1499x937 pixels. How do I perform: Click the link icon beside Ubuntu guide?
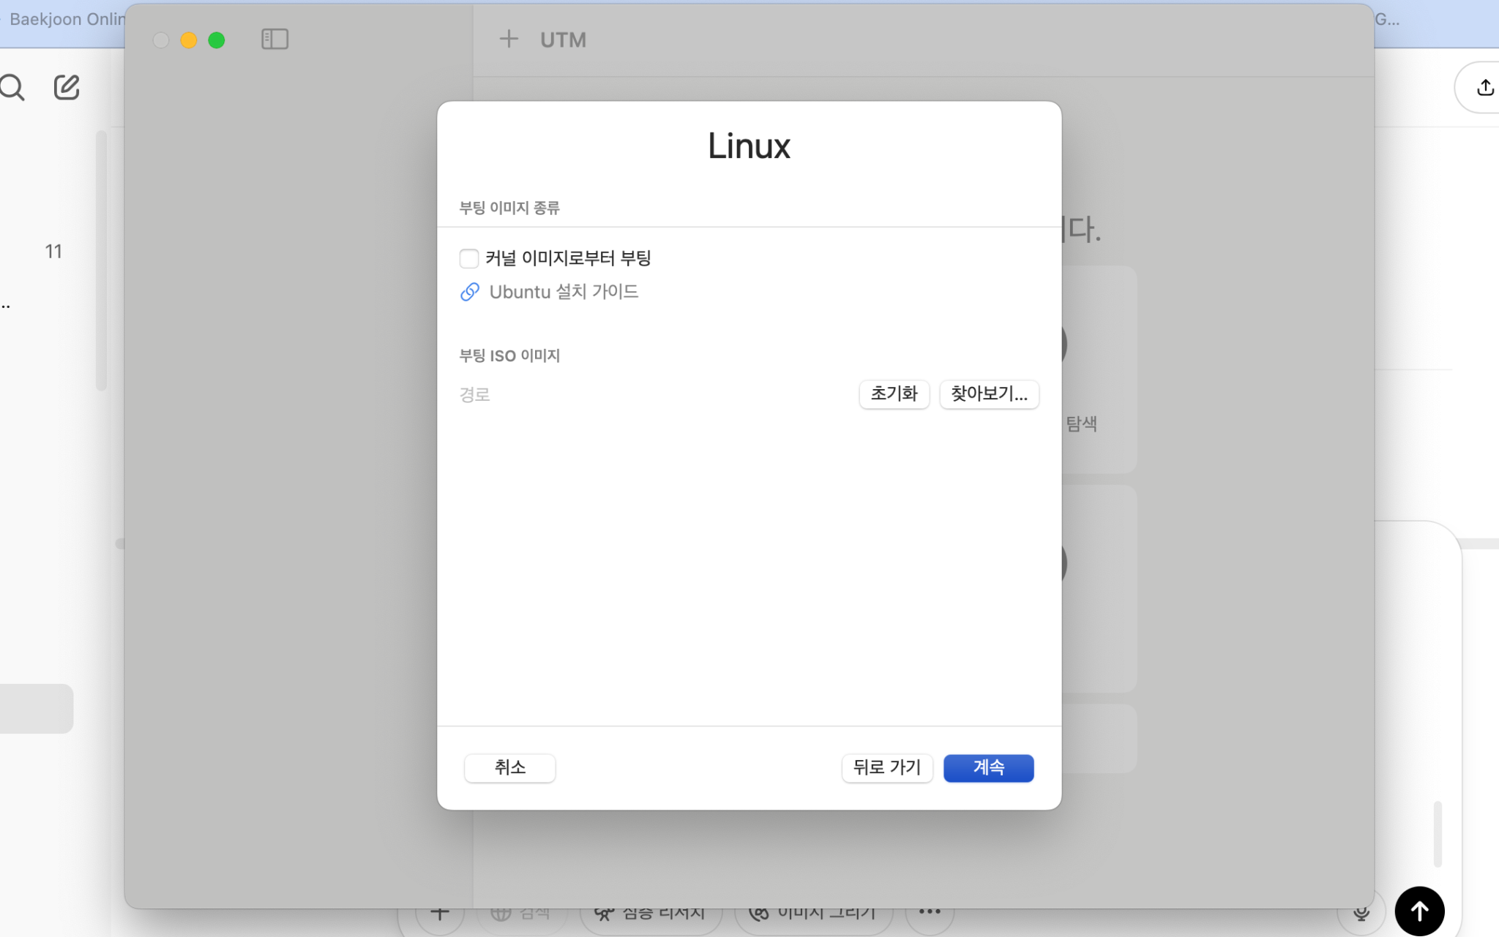point(470,292)
